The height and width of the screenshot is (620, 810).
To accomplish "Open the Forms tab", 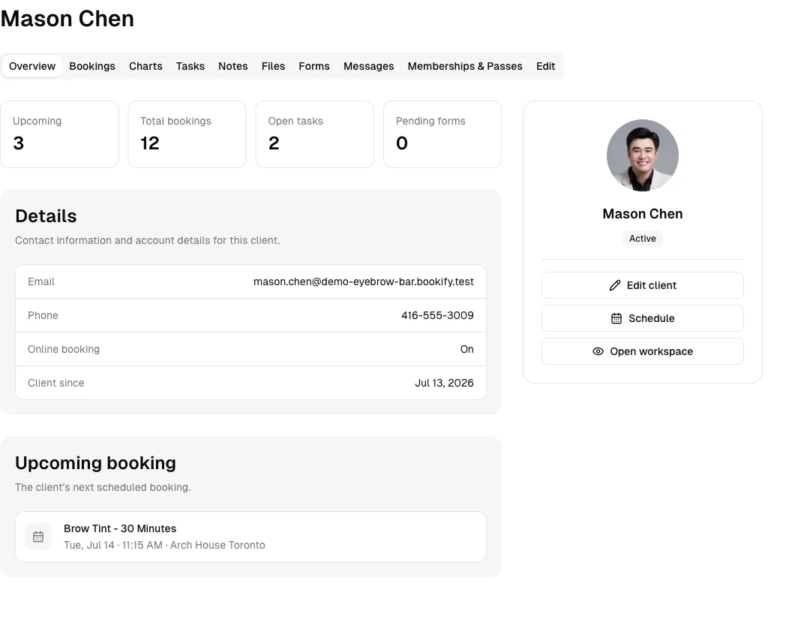I will coord(314,66).
